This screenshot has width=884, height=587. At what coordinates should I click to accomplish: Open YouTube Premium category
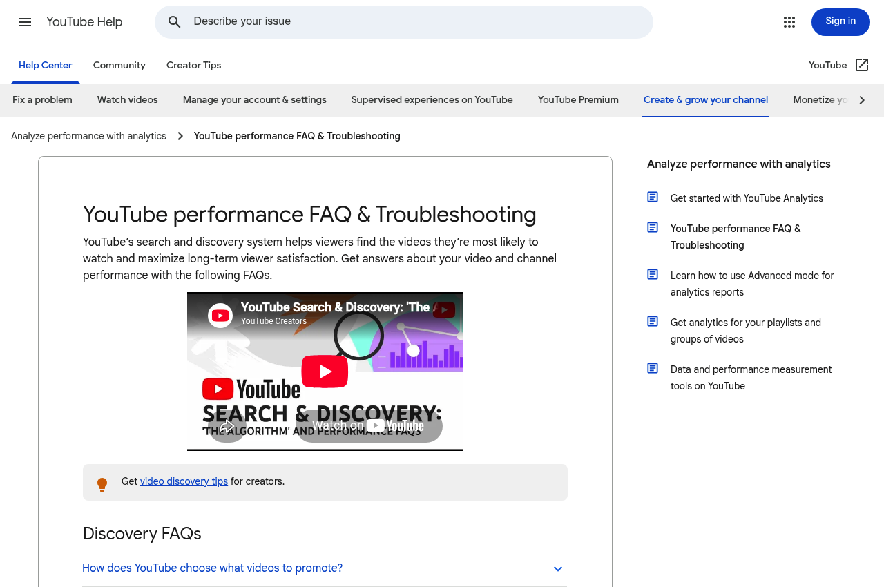coord(579,100)
